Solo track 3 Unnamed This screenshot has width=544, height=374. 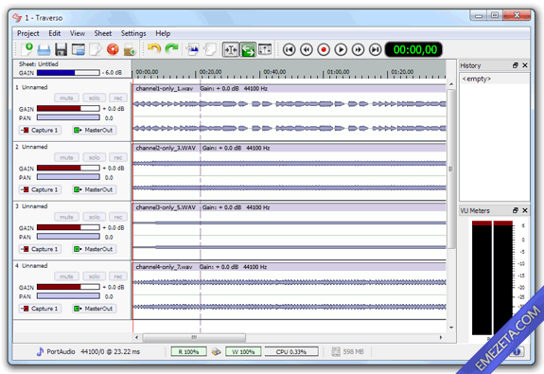(94, 217)
